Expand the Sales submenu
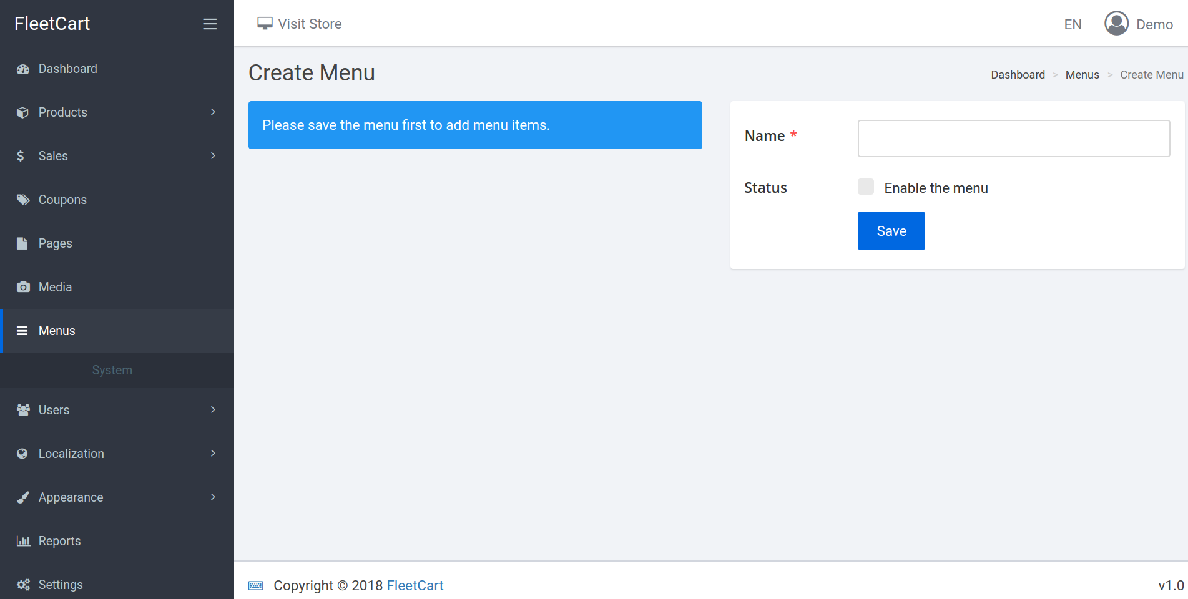The width and height of the screenshot is (1188, 599). tap(214, 156)
